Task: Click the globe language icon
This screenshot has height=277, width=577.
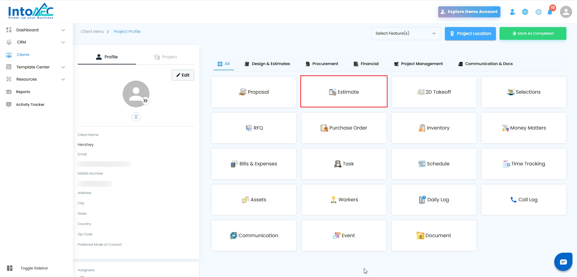Action: coord(525,12)
